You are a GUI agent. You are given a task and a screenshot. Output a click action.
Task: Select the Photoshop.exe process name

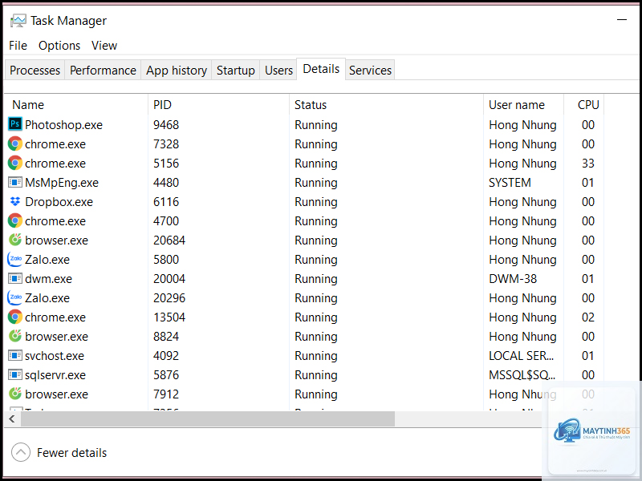click(63, 125)
